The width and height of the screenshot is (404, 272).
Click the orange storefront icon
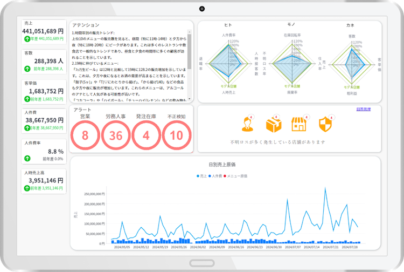299,124
